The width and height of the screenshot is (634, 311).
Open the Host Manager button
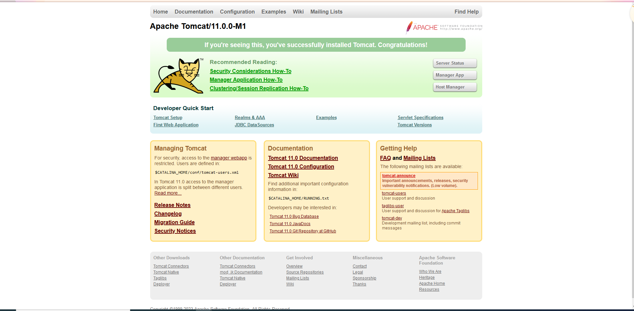(455, 87)
